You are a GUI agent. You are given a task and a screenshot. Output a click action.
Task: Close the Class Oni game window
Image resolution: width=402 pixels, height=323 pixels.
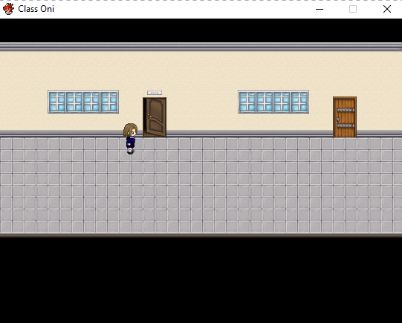click(386, 9)
